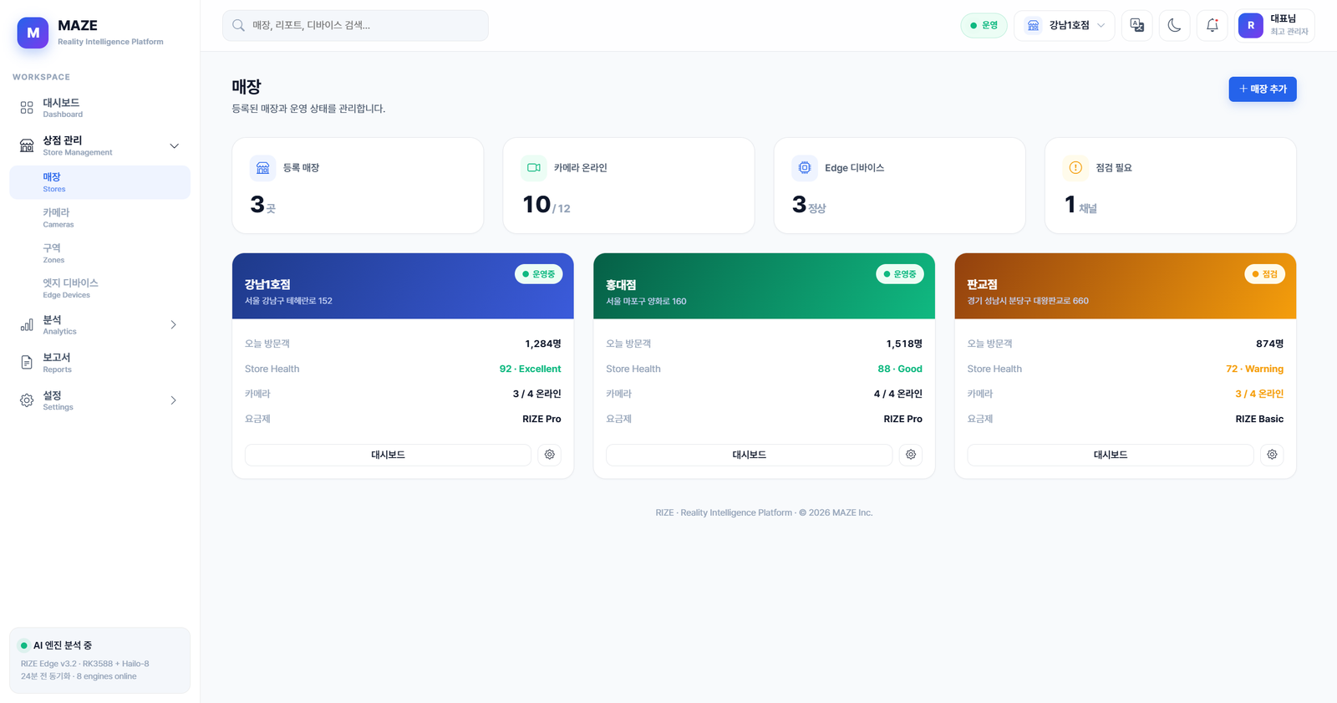The height and width of the screenshot is (703, 1337).
Task: Click the RIZE Basic plan text
Action: point(1259,419)
